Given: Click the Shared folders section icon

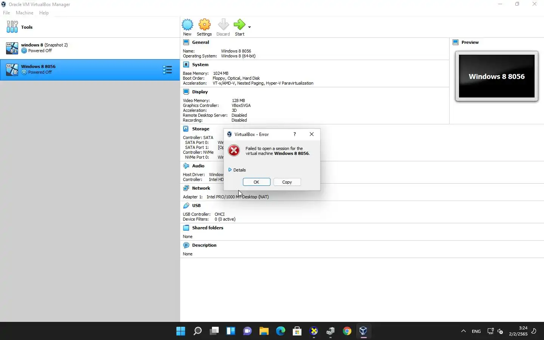Looking at the screenshot, I should 186,228.
